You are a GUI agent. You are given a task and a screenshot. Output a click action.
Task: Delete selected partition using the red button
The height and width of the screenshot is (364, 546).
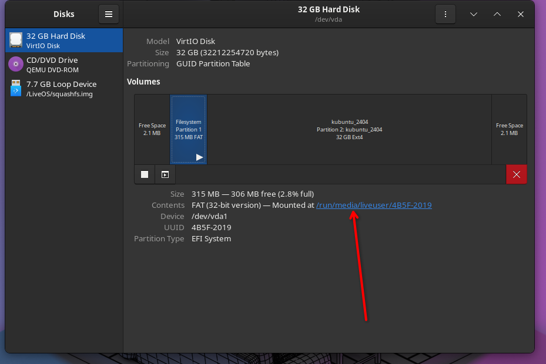[x=516, y=174]
